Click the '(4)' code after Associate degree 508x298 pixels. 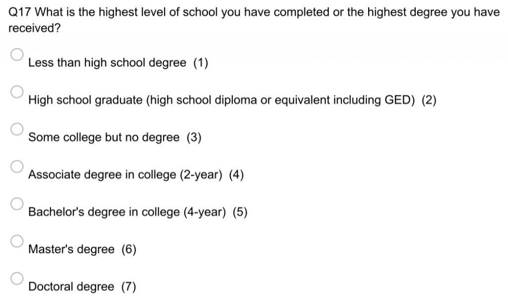click(237, 175)
